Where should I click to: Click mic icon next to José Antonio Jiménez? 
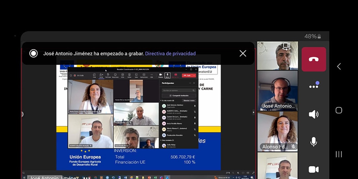click(195, 106)
